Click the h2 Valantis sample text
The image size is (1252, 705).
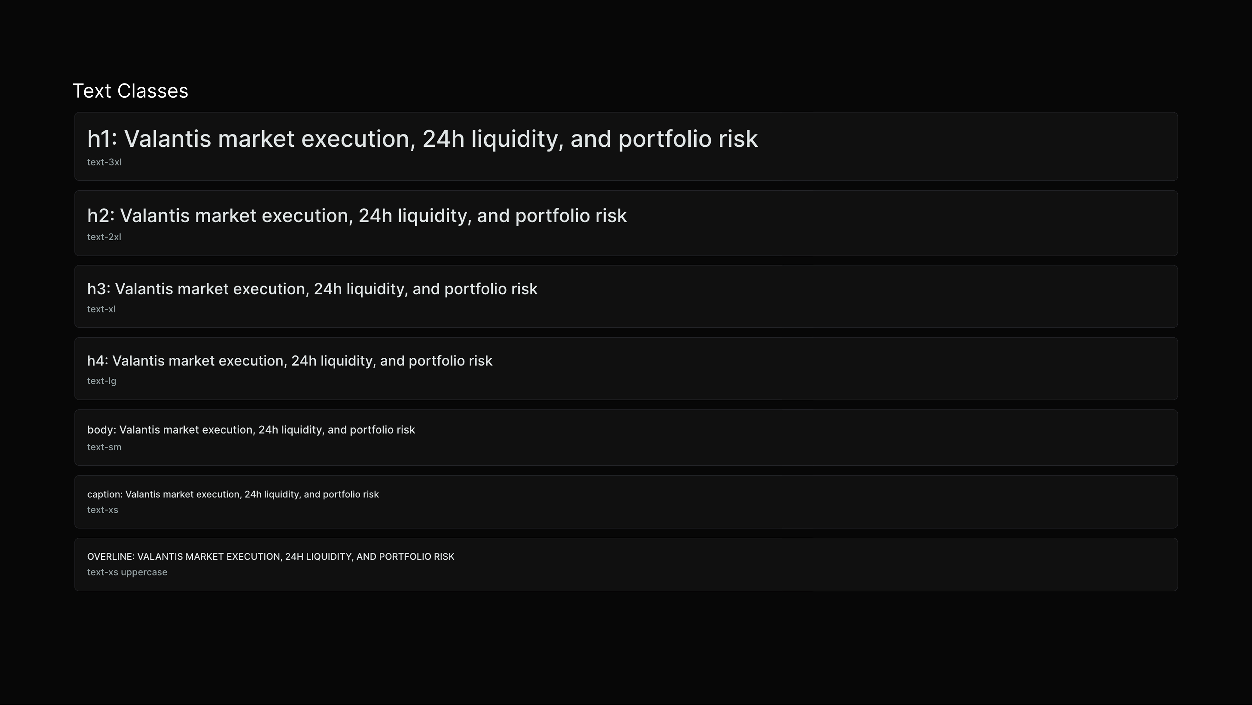point(357,216)
